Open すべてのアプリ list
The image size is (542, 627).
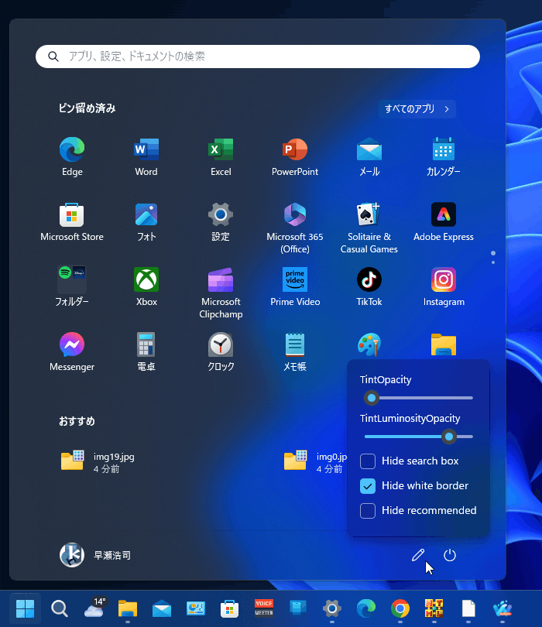pyautogui.click(x=417, y=109)
